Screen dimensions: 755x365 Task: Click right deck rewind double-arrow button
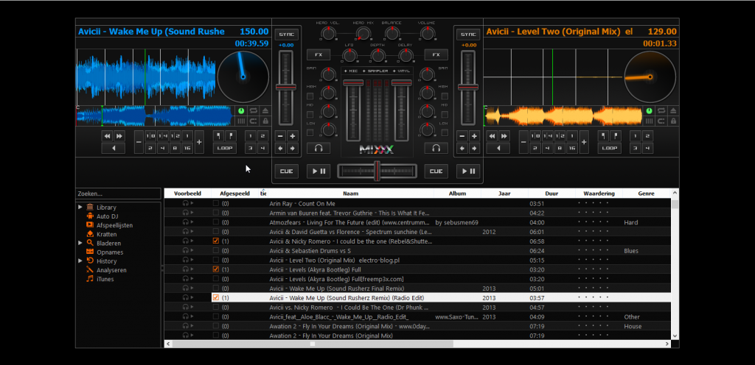pos(492,136)
